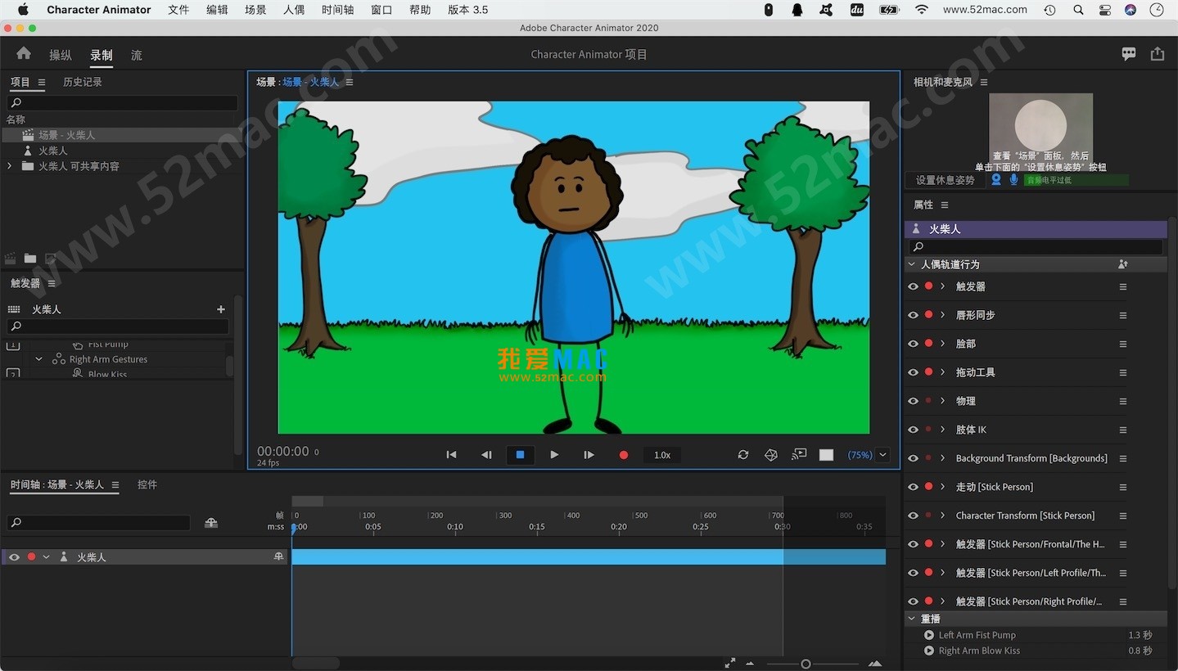Image resolution: width=1178 pixels, height=671 pixels.
Task: Zoom out timeline with small mountain icon
Action: coord(750,664)
